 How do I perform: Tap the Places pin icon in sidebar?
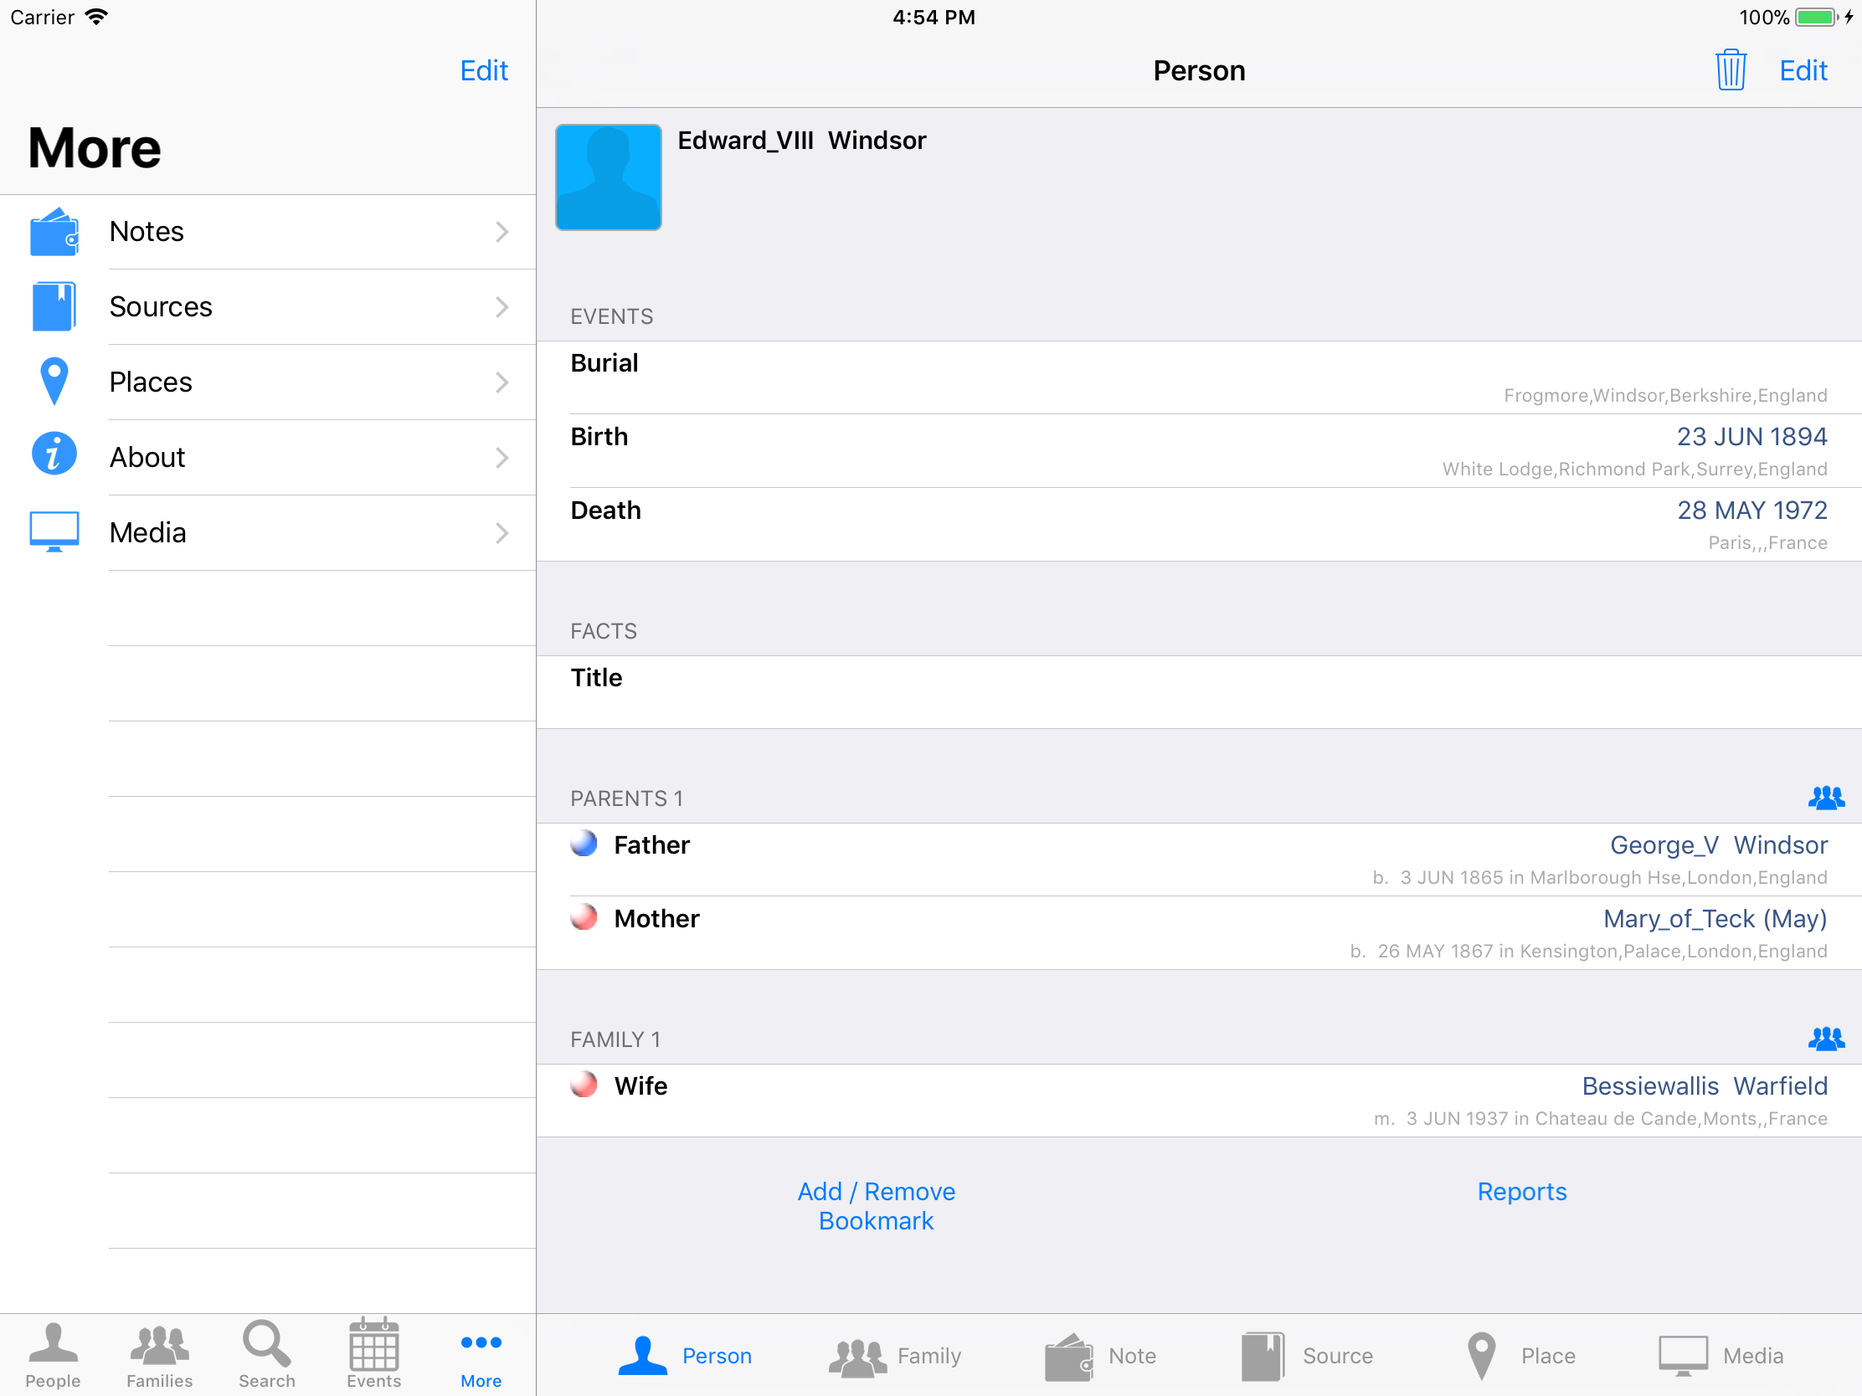click(54, 381)
